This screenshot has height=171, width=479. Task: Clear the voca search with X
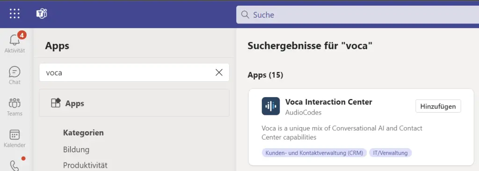click(x=219, y=72)
